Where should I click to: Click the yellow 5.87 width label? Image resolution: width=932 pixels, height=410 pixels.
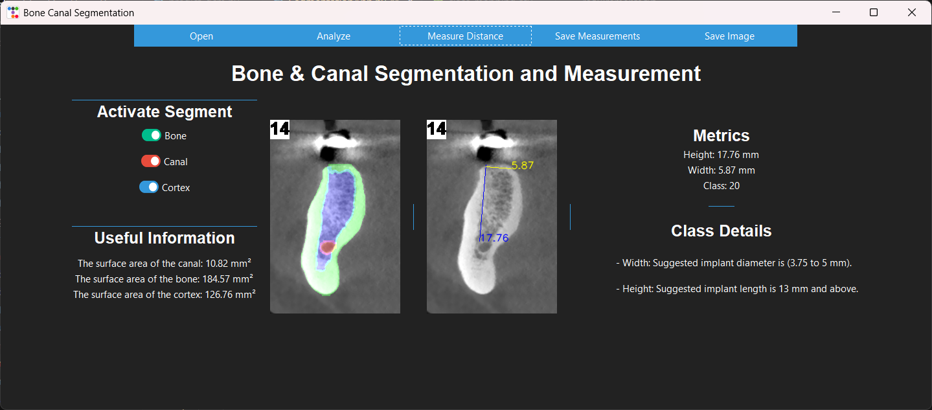522,165
